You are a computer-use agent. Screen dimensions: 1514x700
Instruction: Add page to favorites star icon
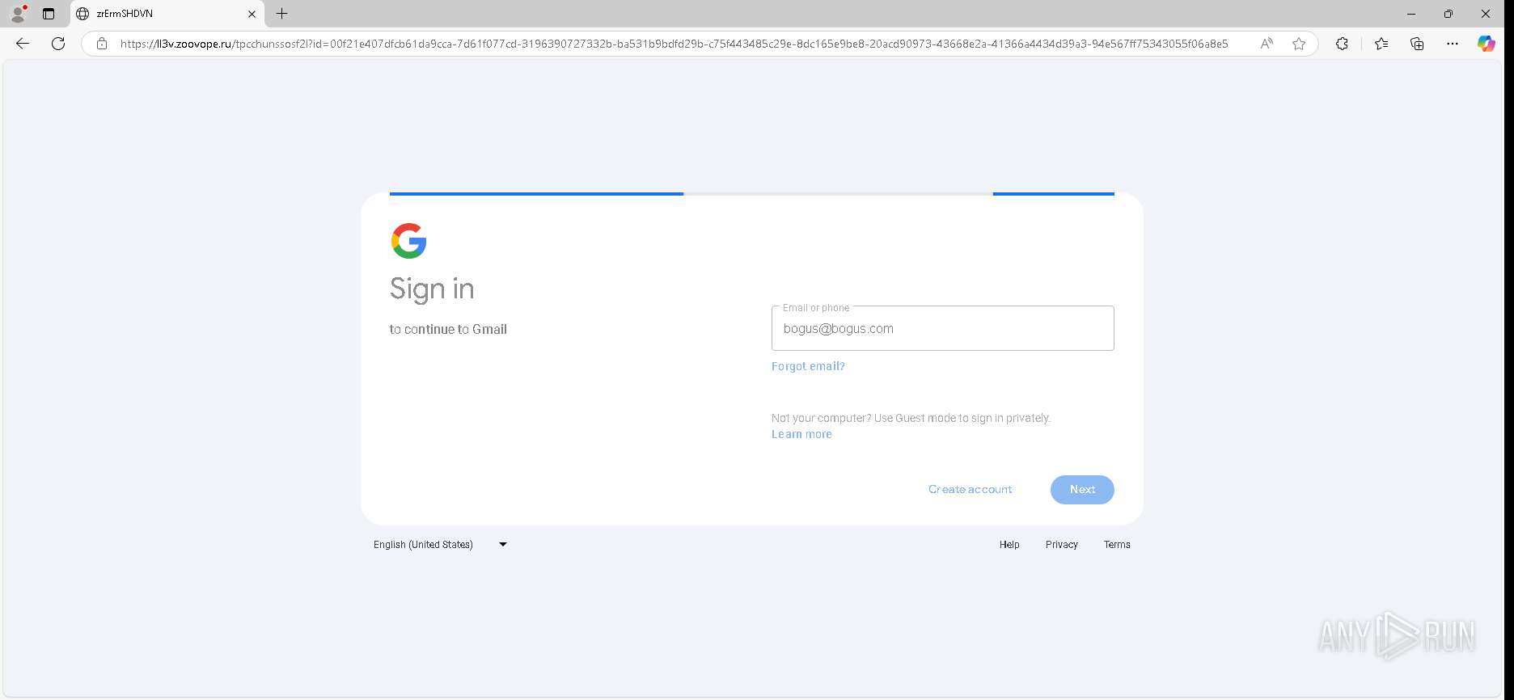[1299, 44]
